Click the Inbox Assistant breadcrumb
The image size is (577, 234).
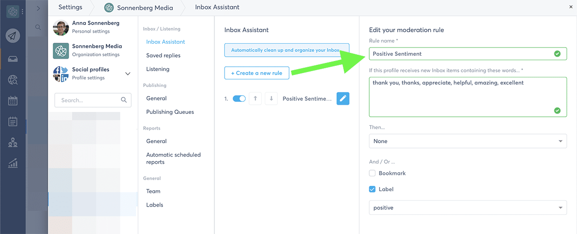coord(217,7)
